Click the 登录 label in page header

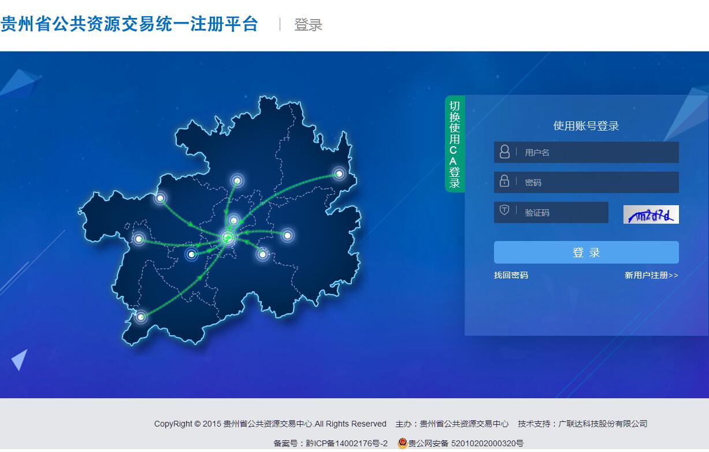point(308,25)
